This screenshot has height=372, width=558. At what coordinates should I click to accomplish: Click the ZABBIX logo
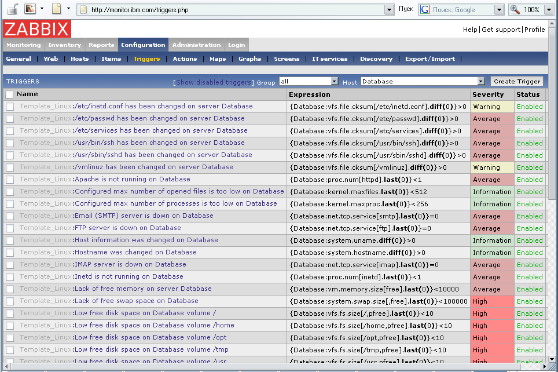click(x=37, y=29)
